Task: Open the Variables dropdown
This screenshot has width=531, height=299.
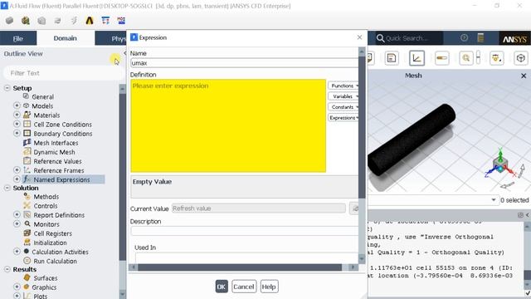Action: click(343, 96)
